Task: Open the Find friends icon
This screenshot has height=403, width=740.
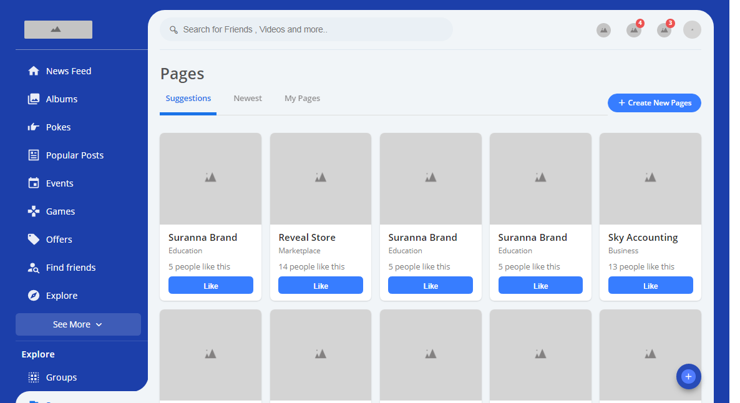Action: pos(34,268)
